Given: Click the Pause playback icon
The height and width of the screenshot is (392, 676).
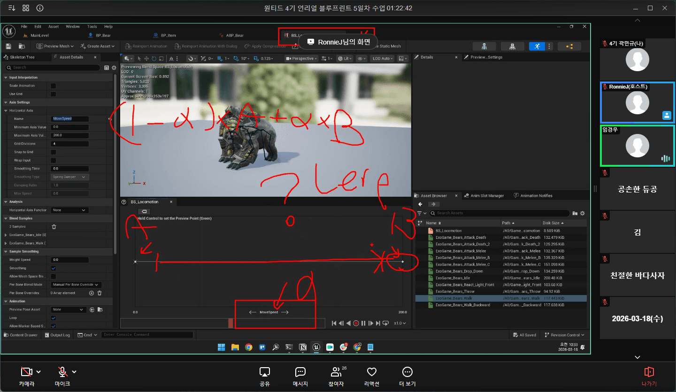Looking at the screenshot, I should tap(363, 323).
